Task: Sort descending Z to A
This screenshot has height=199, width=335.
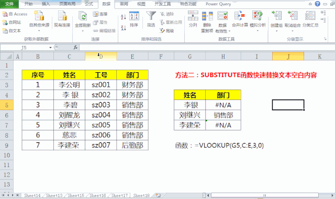Action: click(x=124, y=28)
